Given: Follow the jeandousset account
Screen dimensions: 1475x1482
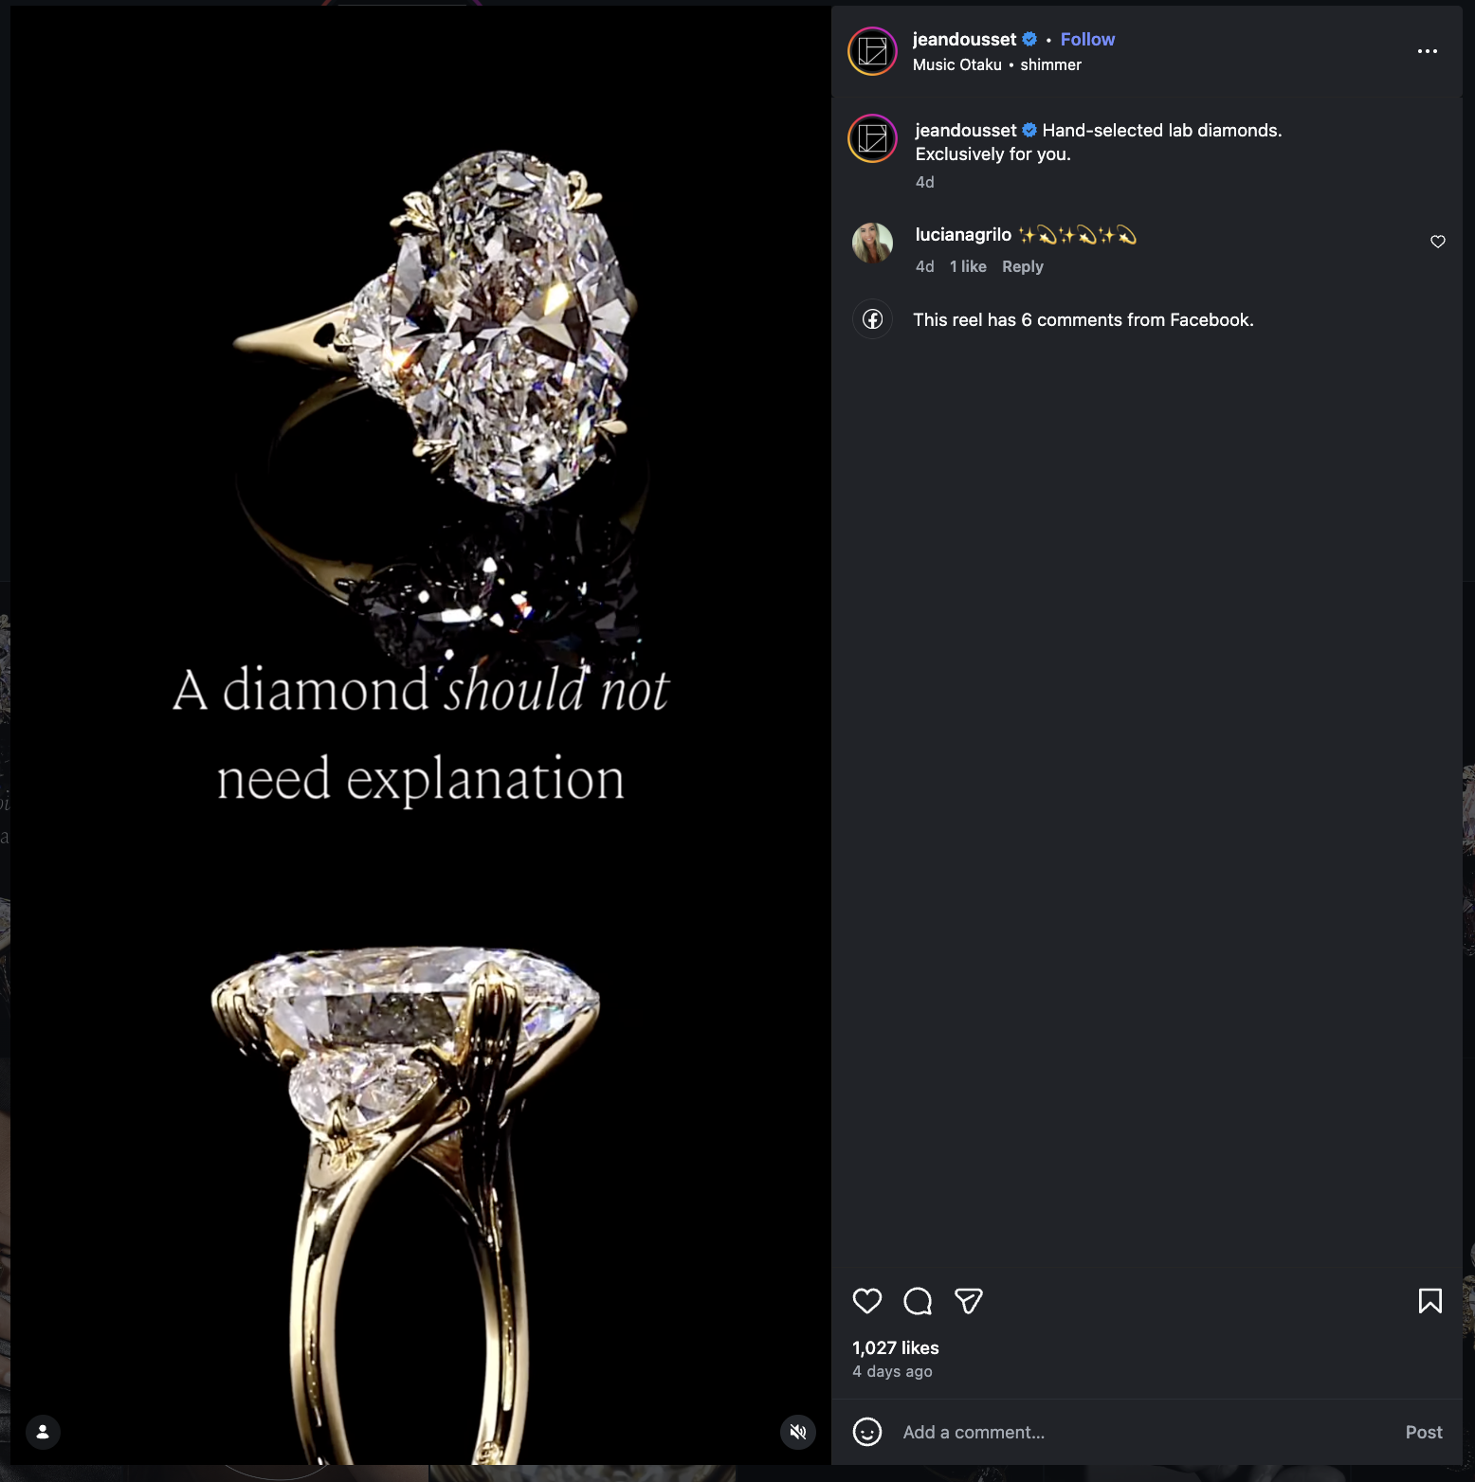Looking at the screenshot, I should click(x=1087, y=39).
